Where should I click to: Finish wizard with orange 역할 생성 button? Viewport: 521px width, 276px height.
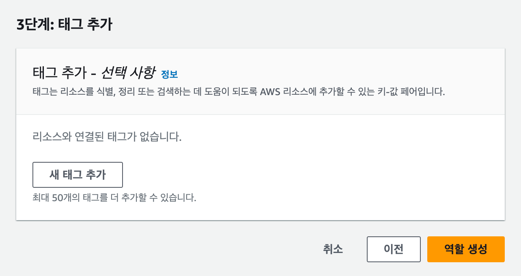466,249
